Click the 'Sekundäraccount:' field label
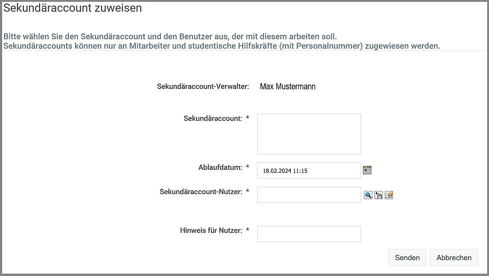The height and width of the screenshot is (276, 489). point(213,118)
